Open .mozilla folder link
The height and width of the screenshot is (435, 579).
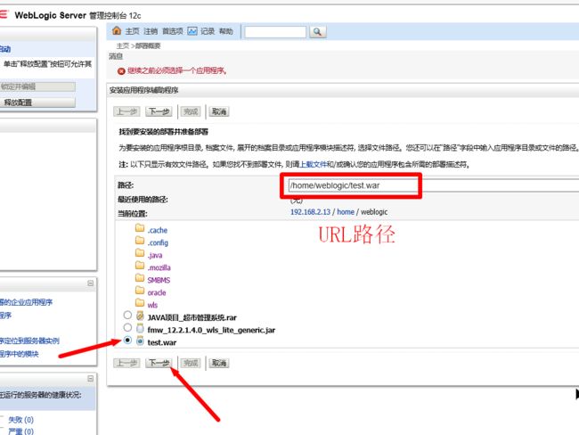point(159,267)
